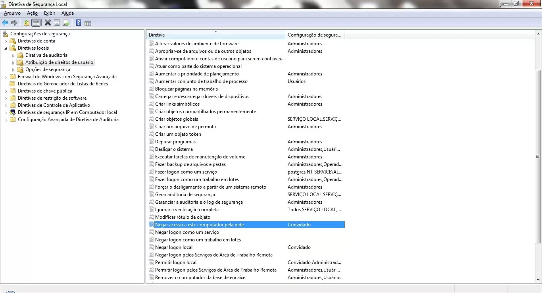Expand the Diretiva de auditoria node
The width and height of the screenshot is (542, 293).
[x=13, y=55]
